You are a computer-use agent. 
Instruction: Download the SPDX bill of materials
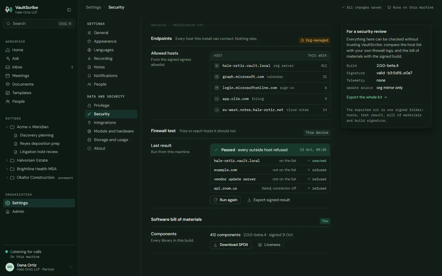click(x=231, y=245)
